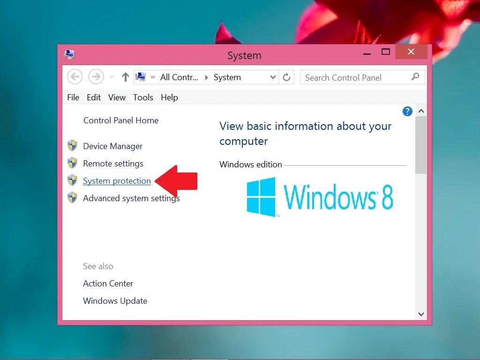Image resolution: width=480 pixels, height=360 pixels.
Task: Click the Windows 8 logo
Action: [320, 197]
